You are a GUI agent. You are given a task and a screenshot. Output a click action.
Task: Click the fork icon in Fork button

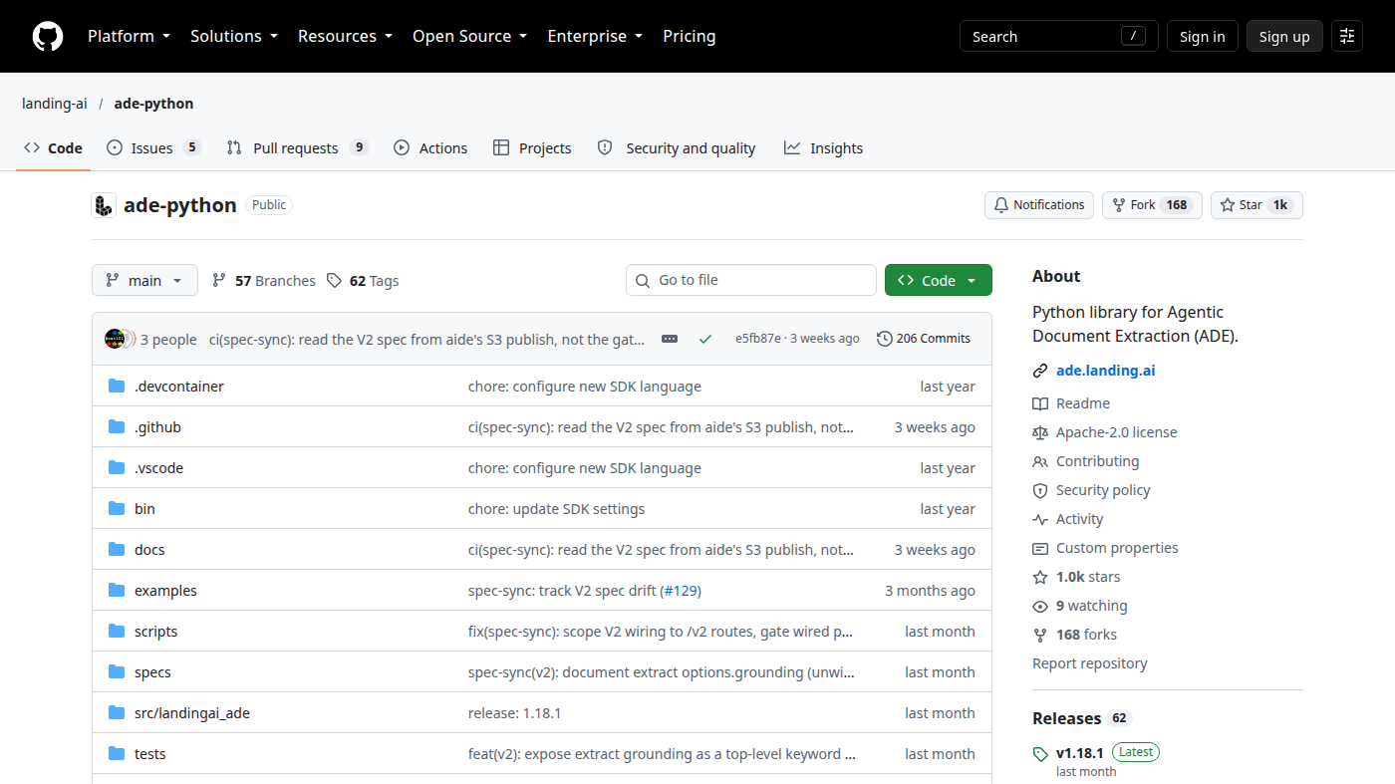click(x=1119, y=205)
